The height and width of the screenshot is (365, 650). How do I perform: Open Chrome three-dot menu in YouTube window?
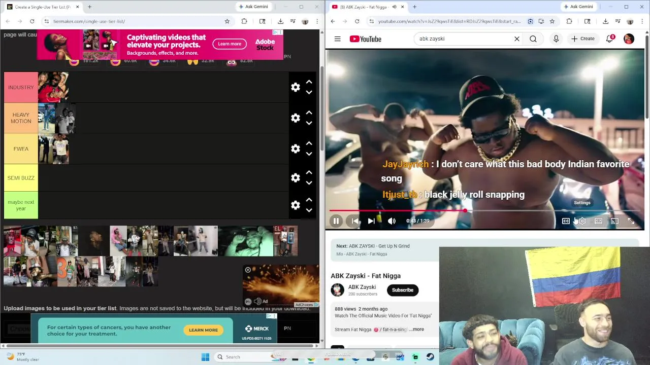point(642,21)
